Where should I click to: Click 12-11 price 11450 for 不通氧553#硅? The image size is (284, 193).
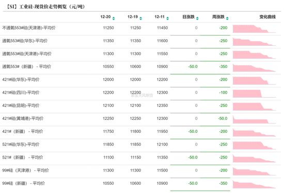(162, 28)
